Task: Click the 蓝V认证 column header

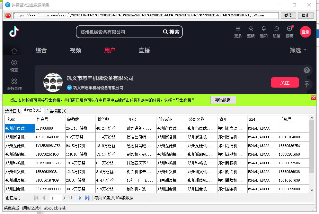Action: point(172,119)
